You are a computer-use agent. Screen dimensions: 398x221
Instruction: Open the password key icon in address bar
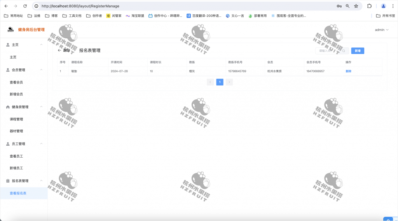339,6
